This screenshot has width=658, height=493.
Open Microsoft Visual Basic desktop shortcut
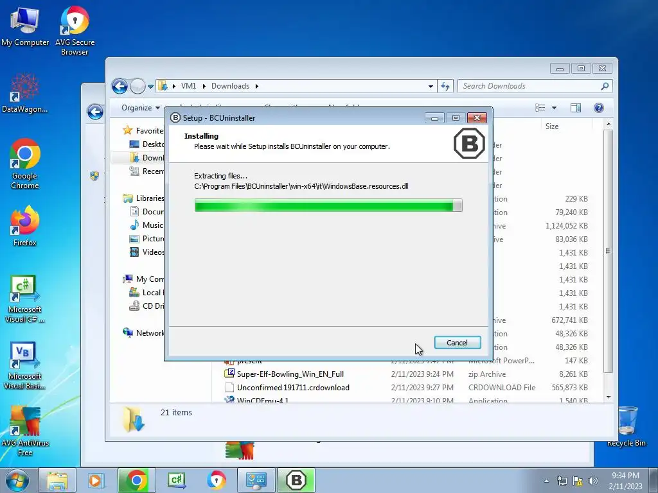pos(25,365)
